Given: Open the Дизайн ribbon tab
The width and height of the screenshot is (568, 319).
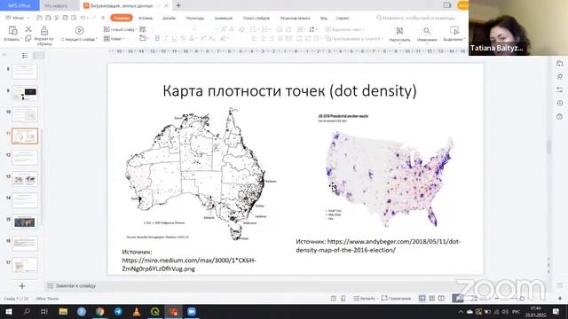Looking at the screenshot, I should (x=169, y=18).
